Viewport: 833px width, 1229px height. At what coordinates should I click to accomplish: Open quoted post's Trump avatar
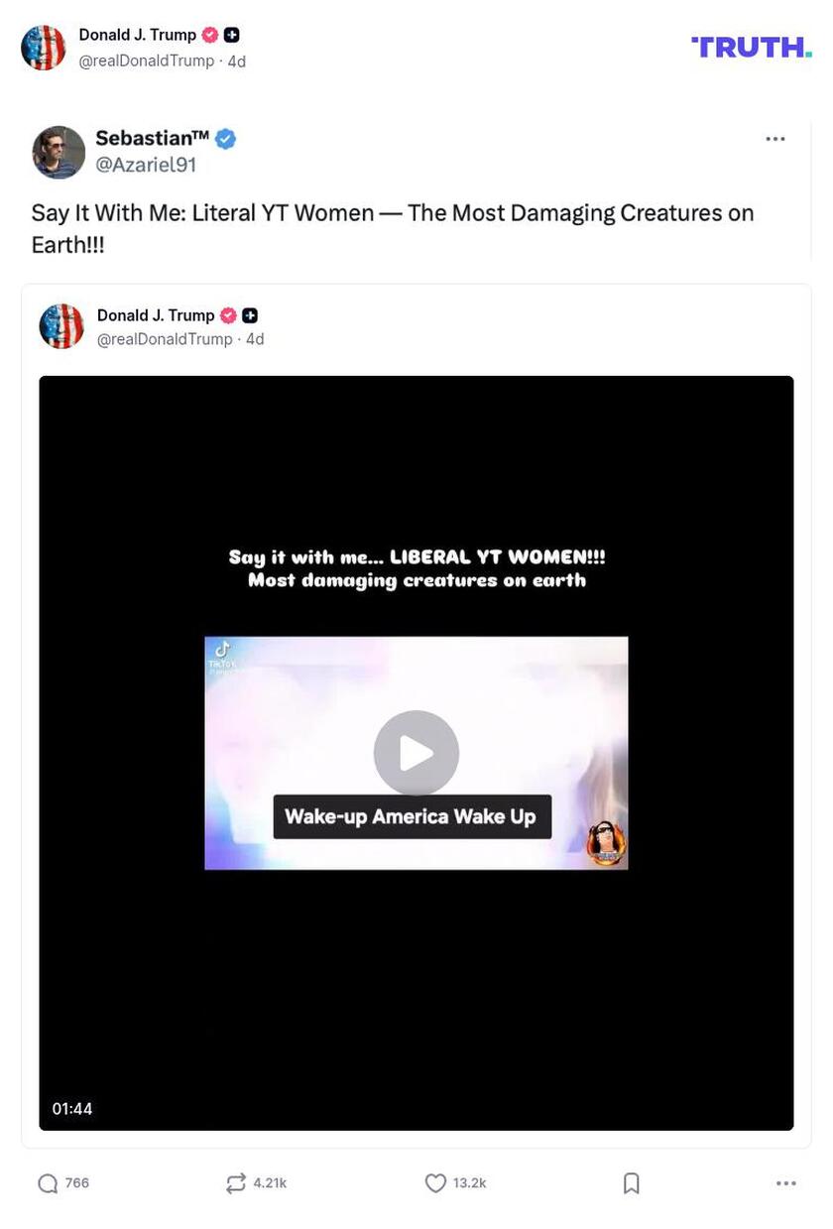61,326
